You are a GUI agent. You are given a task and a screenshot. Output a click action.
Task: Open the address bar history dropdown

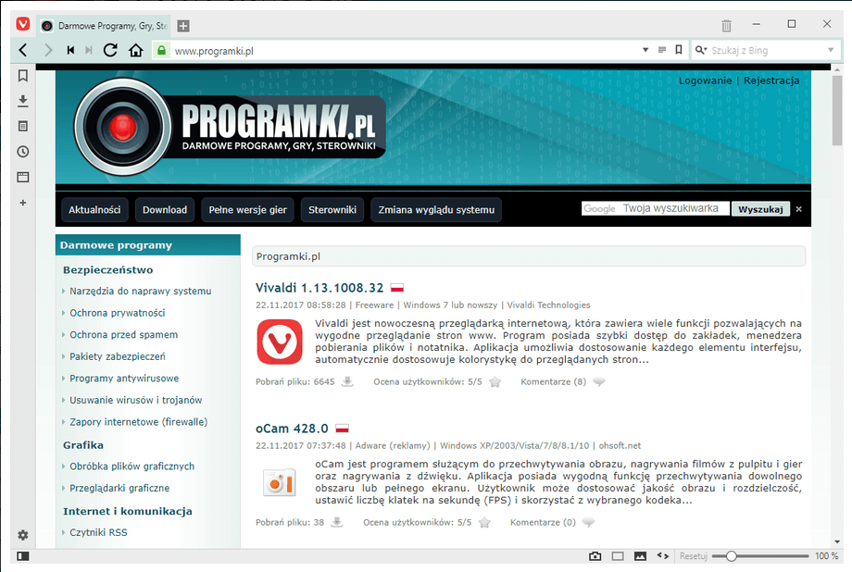click(x=645, y=50)
